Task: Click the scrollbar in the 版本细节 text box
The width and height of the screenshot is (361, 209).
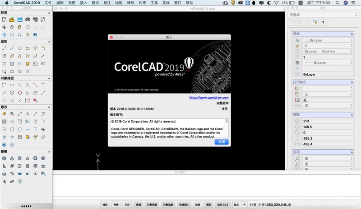Action: coord(227,121)
